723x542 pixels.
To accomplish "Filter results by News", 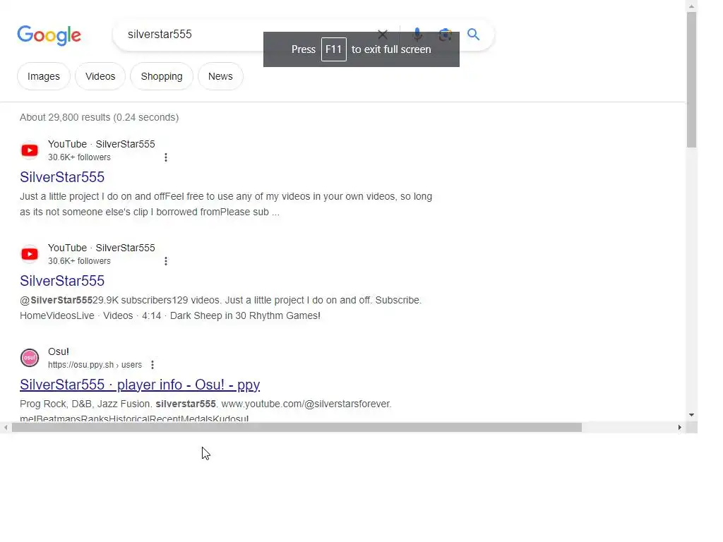I will pyautogui.click(x=220, y=76).
